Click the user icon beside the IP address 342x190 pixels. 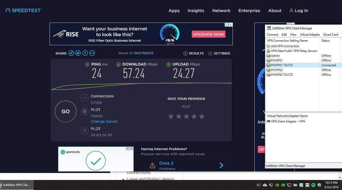coord(85,130)
